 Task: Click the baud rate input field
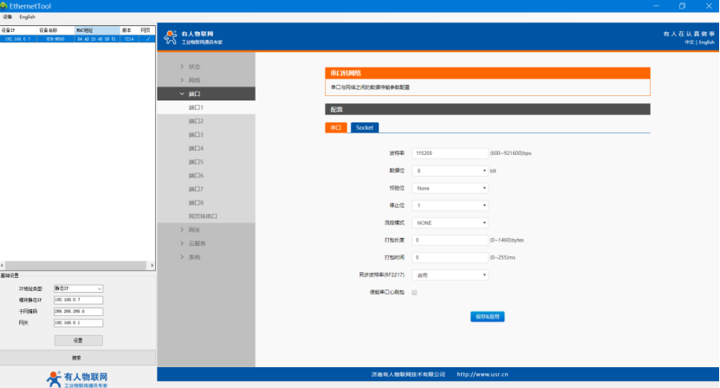(451, 153)
